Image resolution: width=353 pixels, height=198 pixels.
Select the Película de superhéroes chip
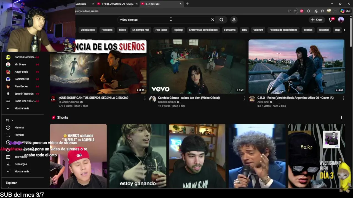(283, 30)
